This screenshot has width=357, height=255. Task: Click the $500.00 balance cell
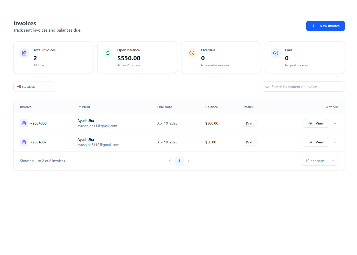[x=212, y=123]
